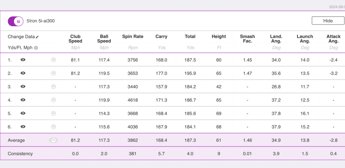
Task: Click the Change Data pencil icon
Action: [37, 37]
